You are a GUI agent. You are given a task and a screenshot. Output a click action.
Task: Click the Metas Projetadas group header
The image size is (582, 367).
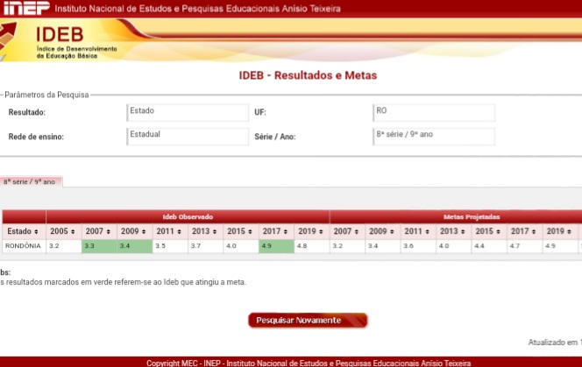[x=472, y=216]
